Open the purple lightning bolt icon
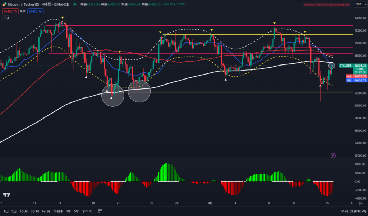The image size is (368, 216). click(333, 155)
